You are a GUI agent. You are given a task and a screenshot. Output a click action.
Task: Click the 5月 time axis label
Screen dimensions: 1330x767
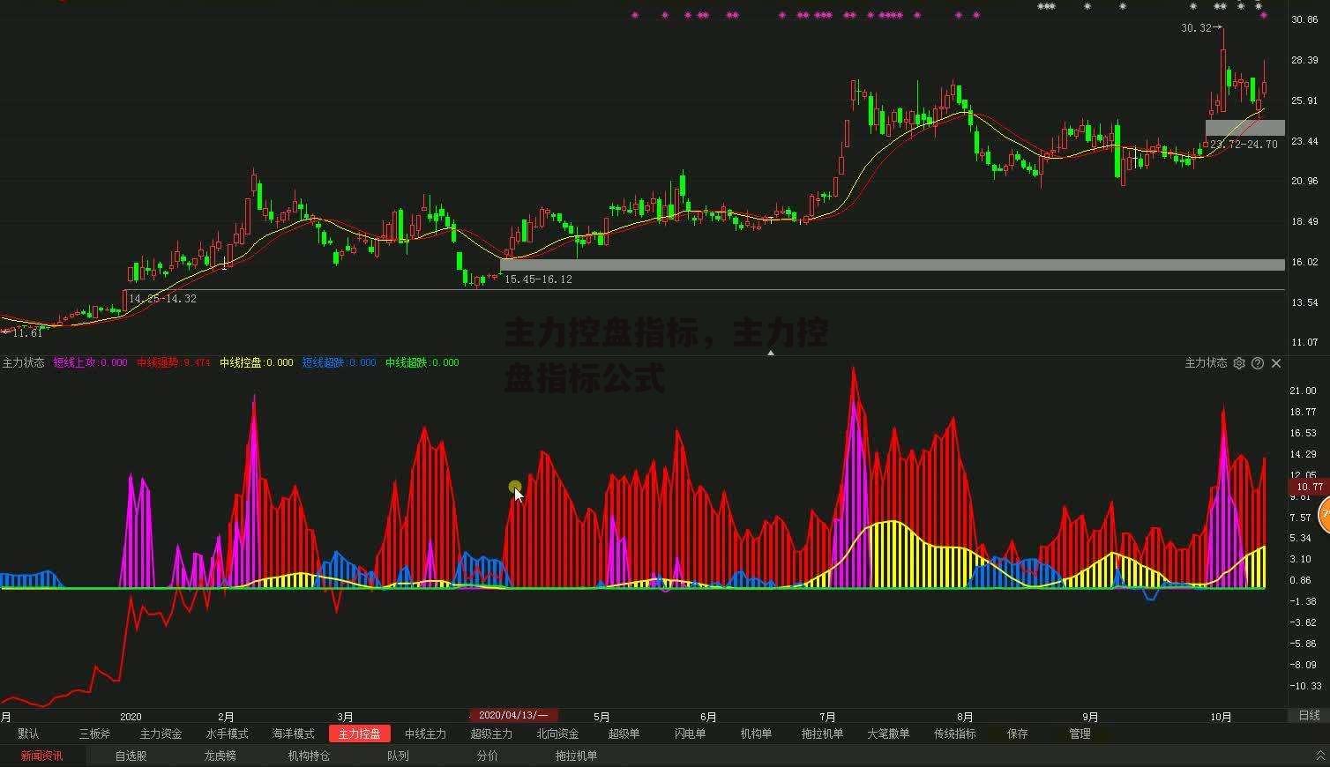pos(601,717)
